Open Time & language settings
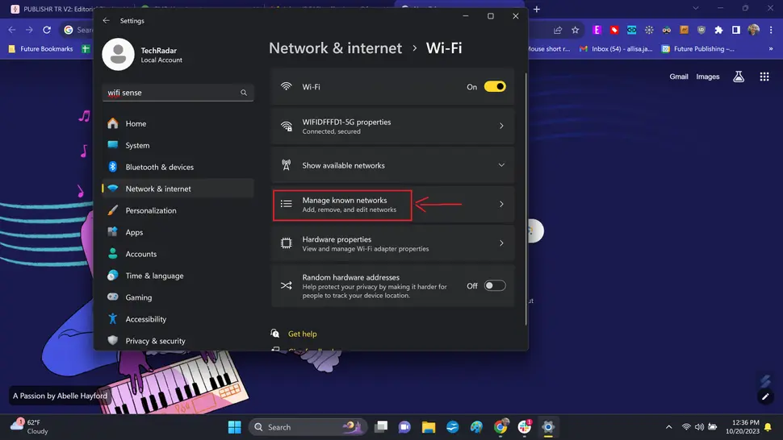The height and width of the screenshot is (440, 783). click(178, 276)
